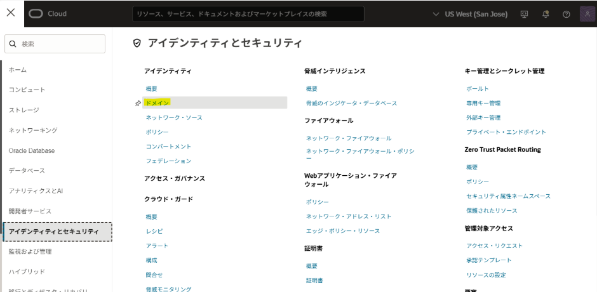
Task: Click the sidebar 検索 input field
Action: tap(55, 44)
